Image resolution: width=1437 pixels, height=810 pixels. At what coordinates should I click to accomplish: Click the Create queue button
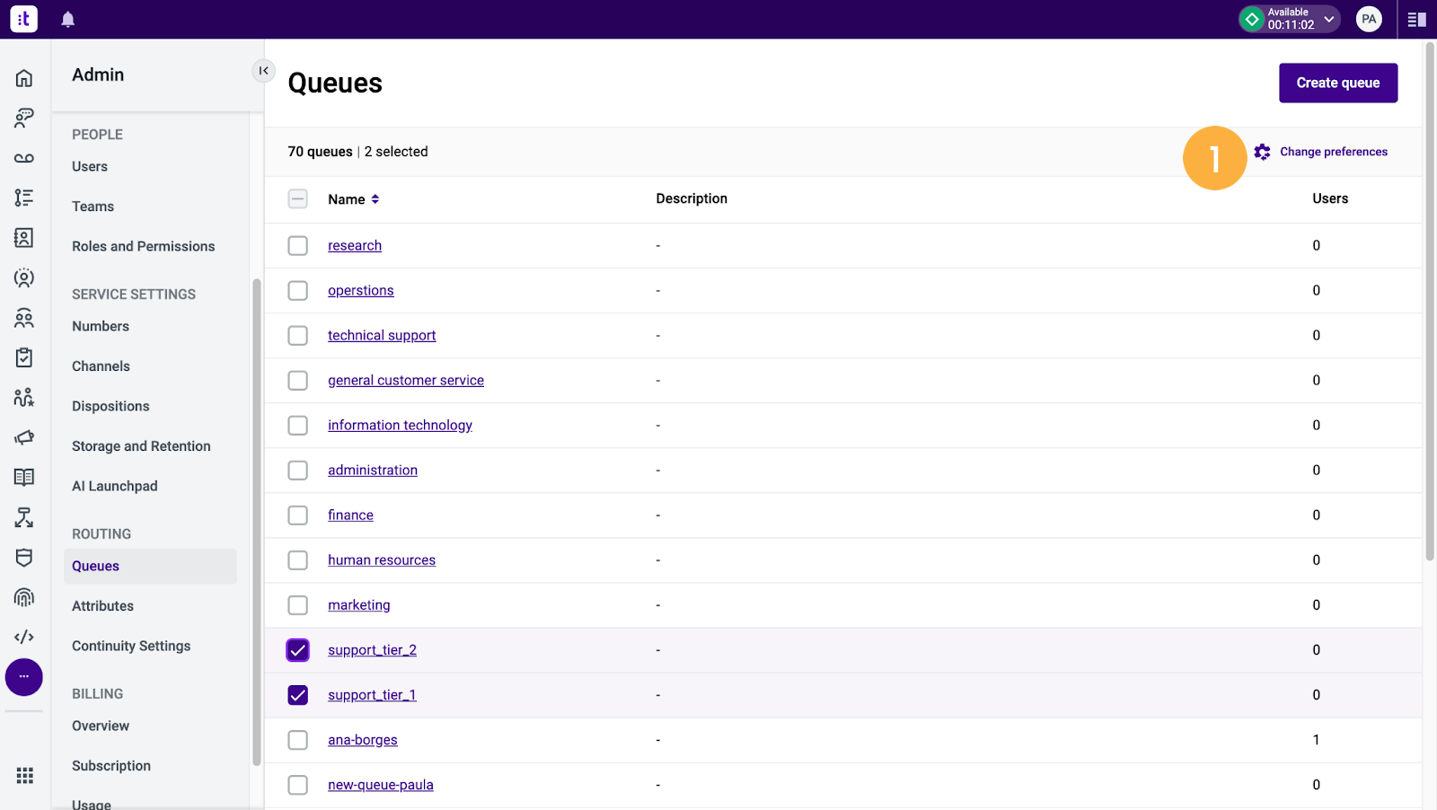1338,83
